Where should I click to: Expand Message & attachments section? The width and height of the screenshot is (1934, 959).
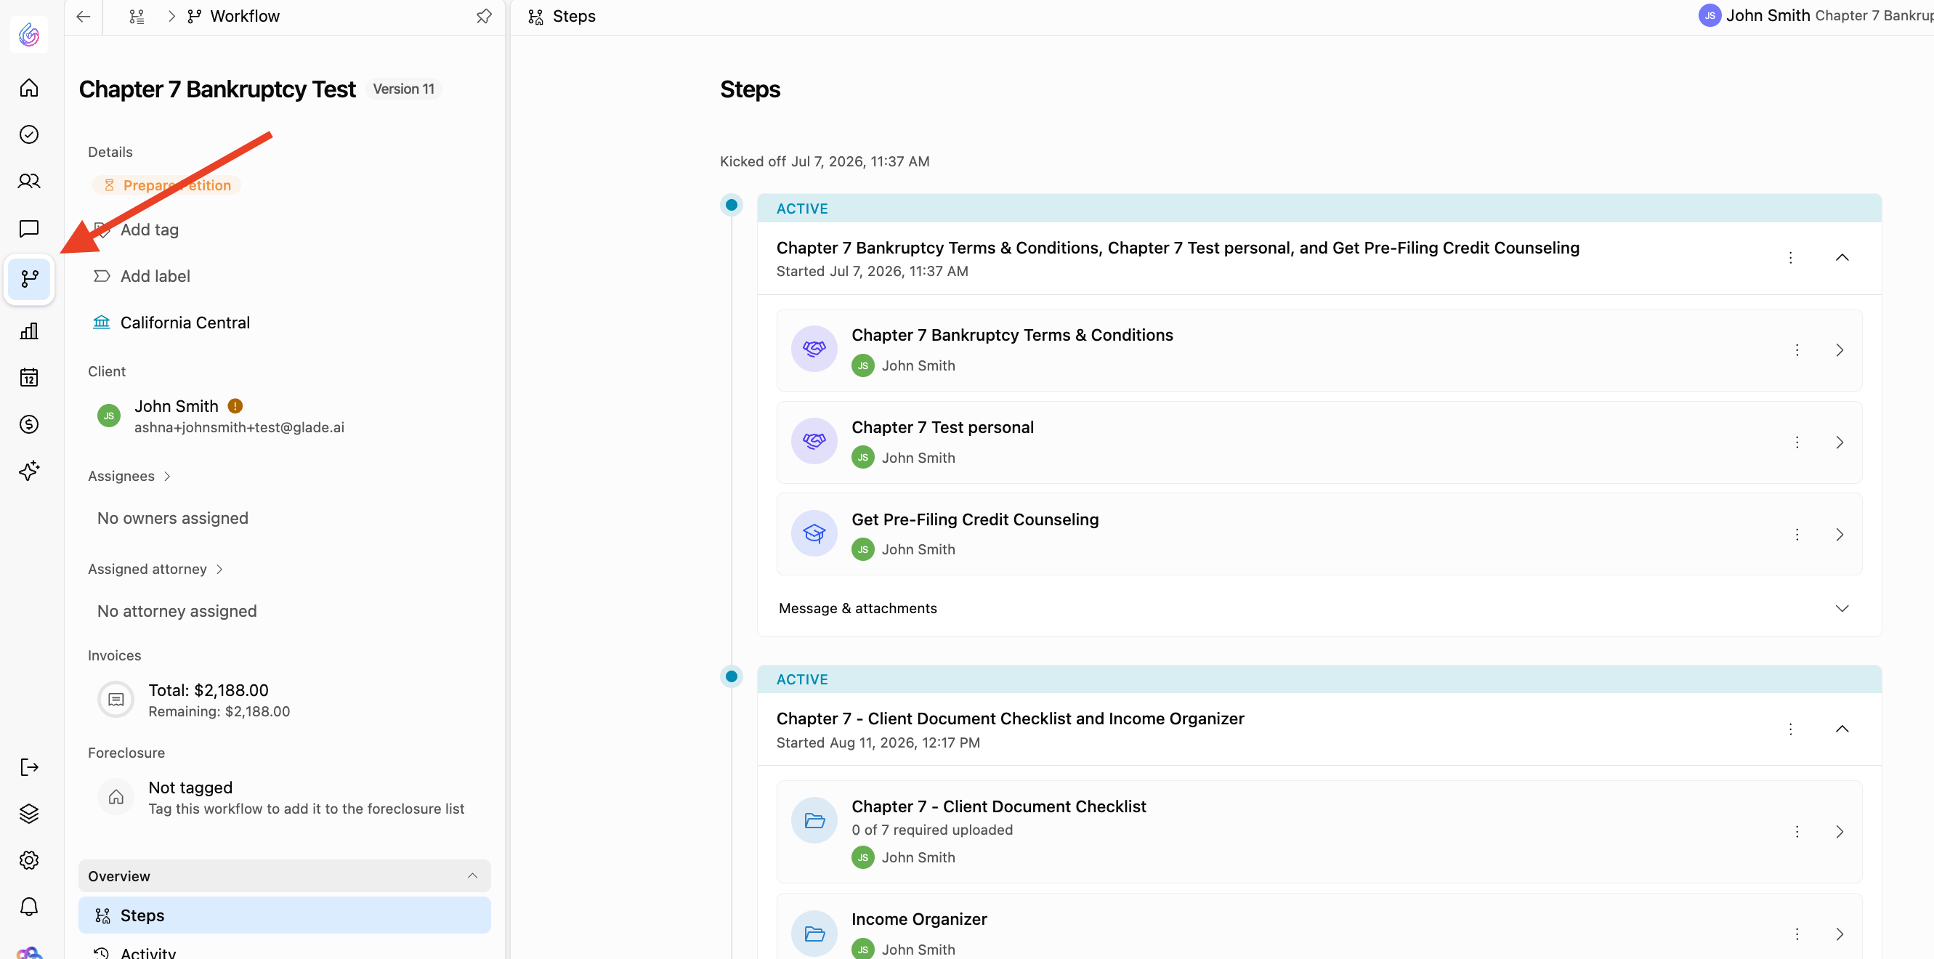click(x=1842, y=608)
